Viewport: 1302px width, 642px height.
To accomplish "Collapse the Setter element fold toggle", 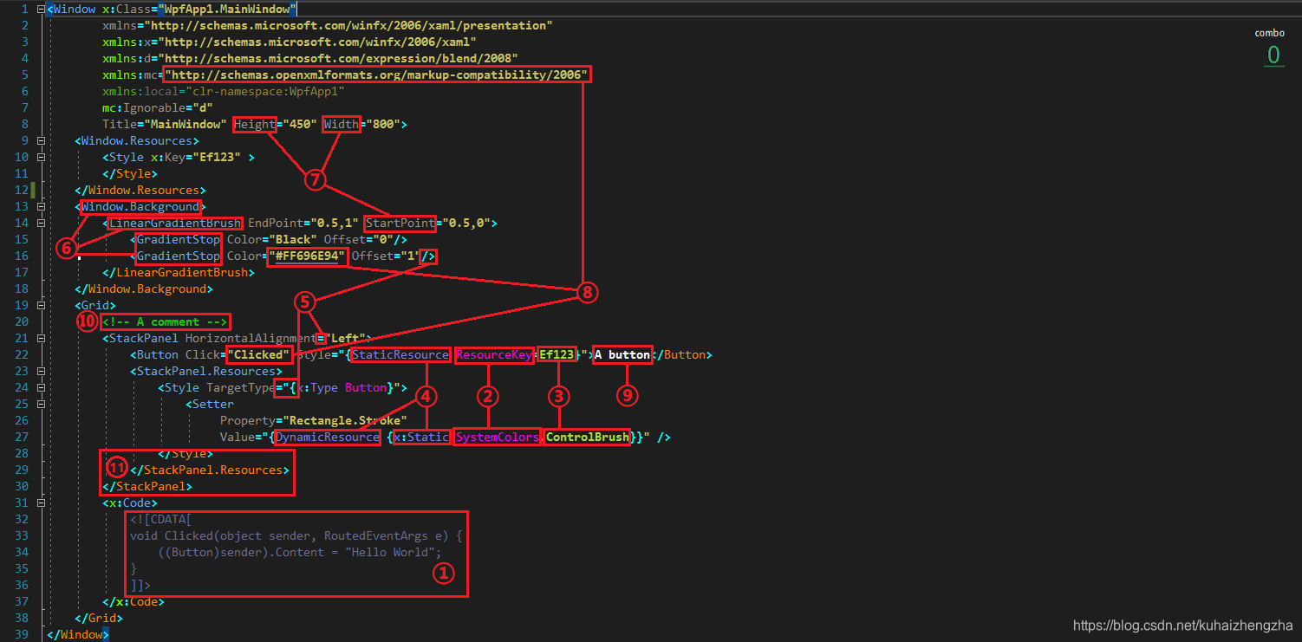I will click(41, 405).
